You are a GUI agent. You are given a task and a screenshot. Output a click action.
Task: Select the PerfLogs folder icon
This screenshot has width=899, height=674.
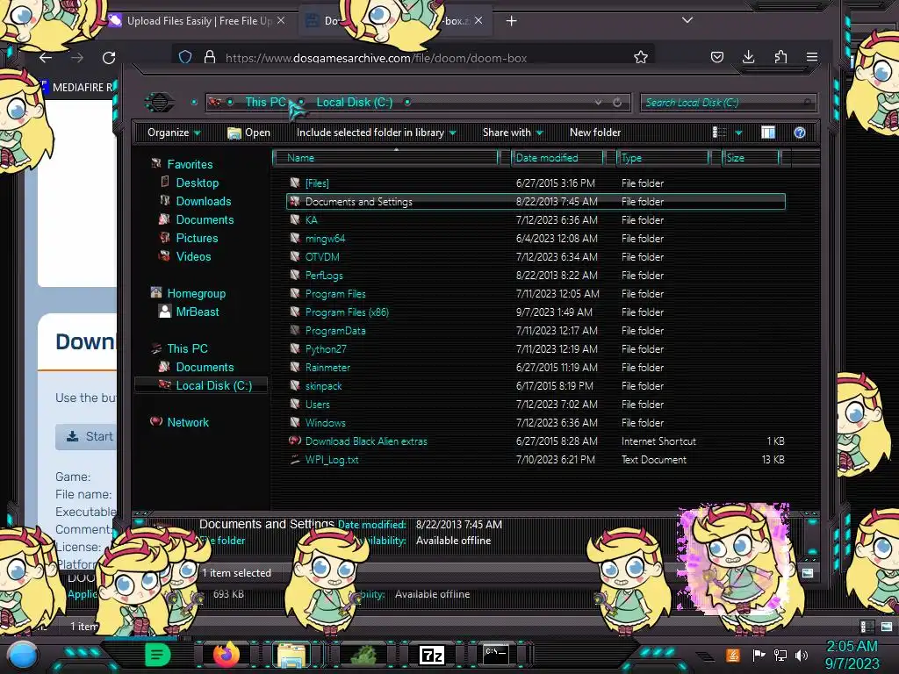295,275
